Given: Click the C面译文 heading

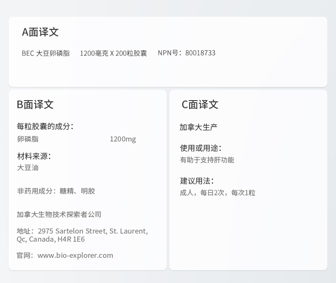Looking at the screenshot, I should click(x=200, y=104).
